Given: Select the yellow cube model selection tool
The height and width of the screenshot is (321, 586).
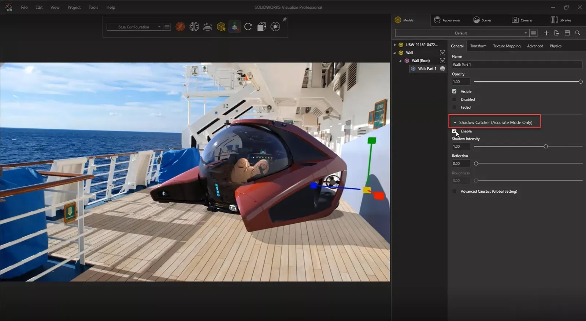Looking at the screenshot, I should click(221, 27).
